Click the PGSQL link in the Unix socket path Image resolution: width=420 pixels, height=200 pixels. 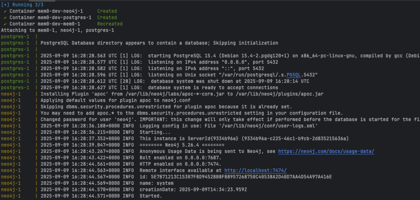[294, 75]
